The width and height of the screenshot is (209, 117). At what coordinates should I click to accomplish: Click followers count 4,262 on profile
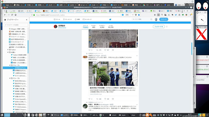click(x=102, y=27)
